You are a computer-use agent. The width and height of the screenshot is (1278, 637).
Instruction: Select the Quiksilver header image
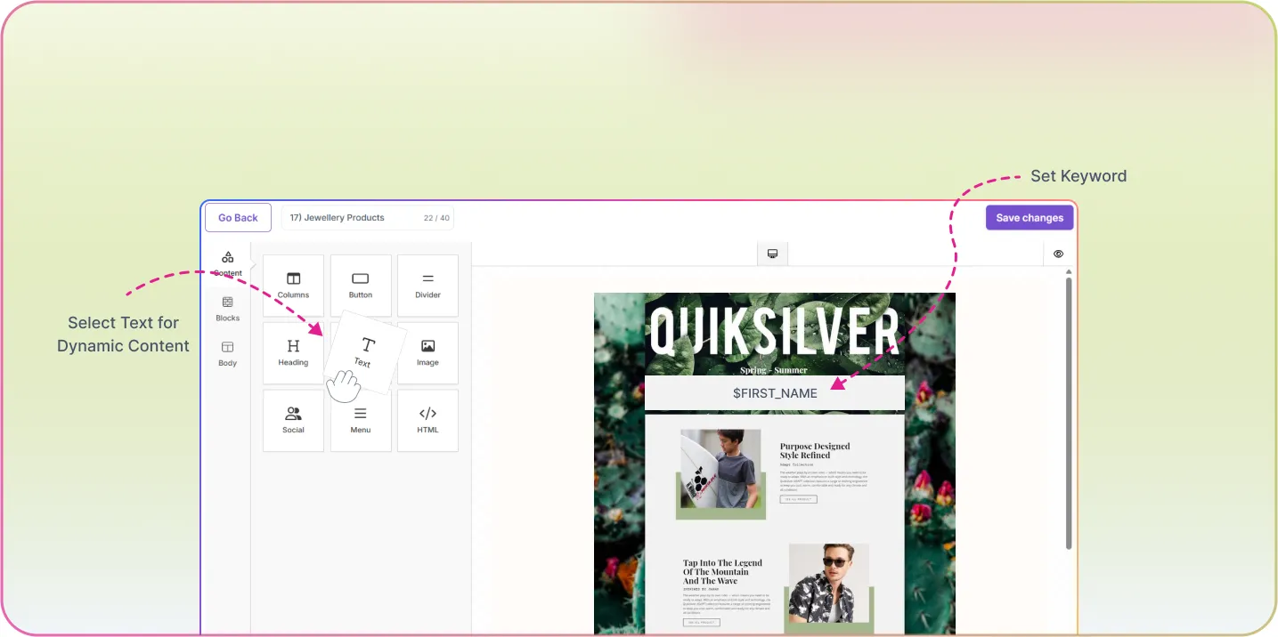pyautogui.click(x=774, y=334)
